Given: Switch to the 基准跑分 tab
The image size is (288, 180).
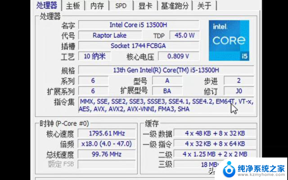Looking at the screenshot, I should [175, 6].
